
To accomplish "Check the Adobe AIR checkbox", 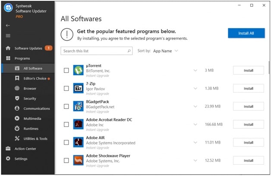I will point(66,142).
